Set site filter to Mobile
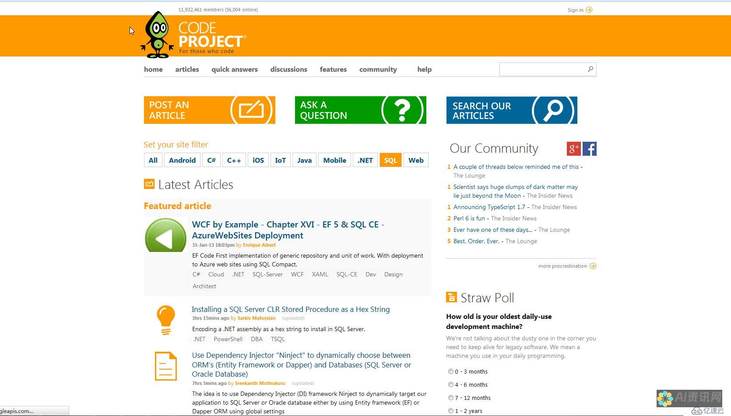This screenshot has height=416, width=731. tap(334, 160)
